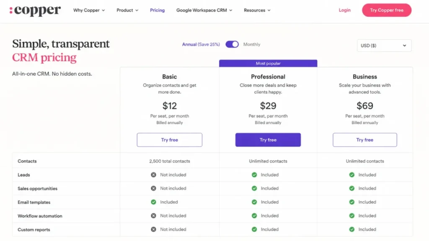The image size is (429, 241).
Task: Click the Business Email templates checkmark
Action: click(352, 202)
